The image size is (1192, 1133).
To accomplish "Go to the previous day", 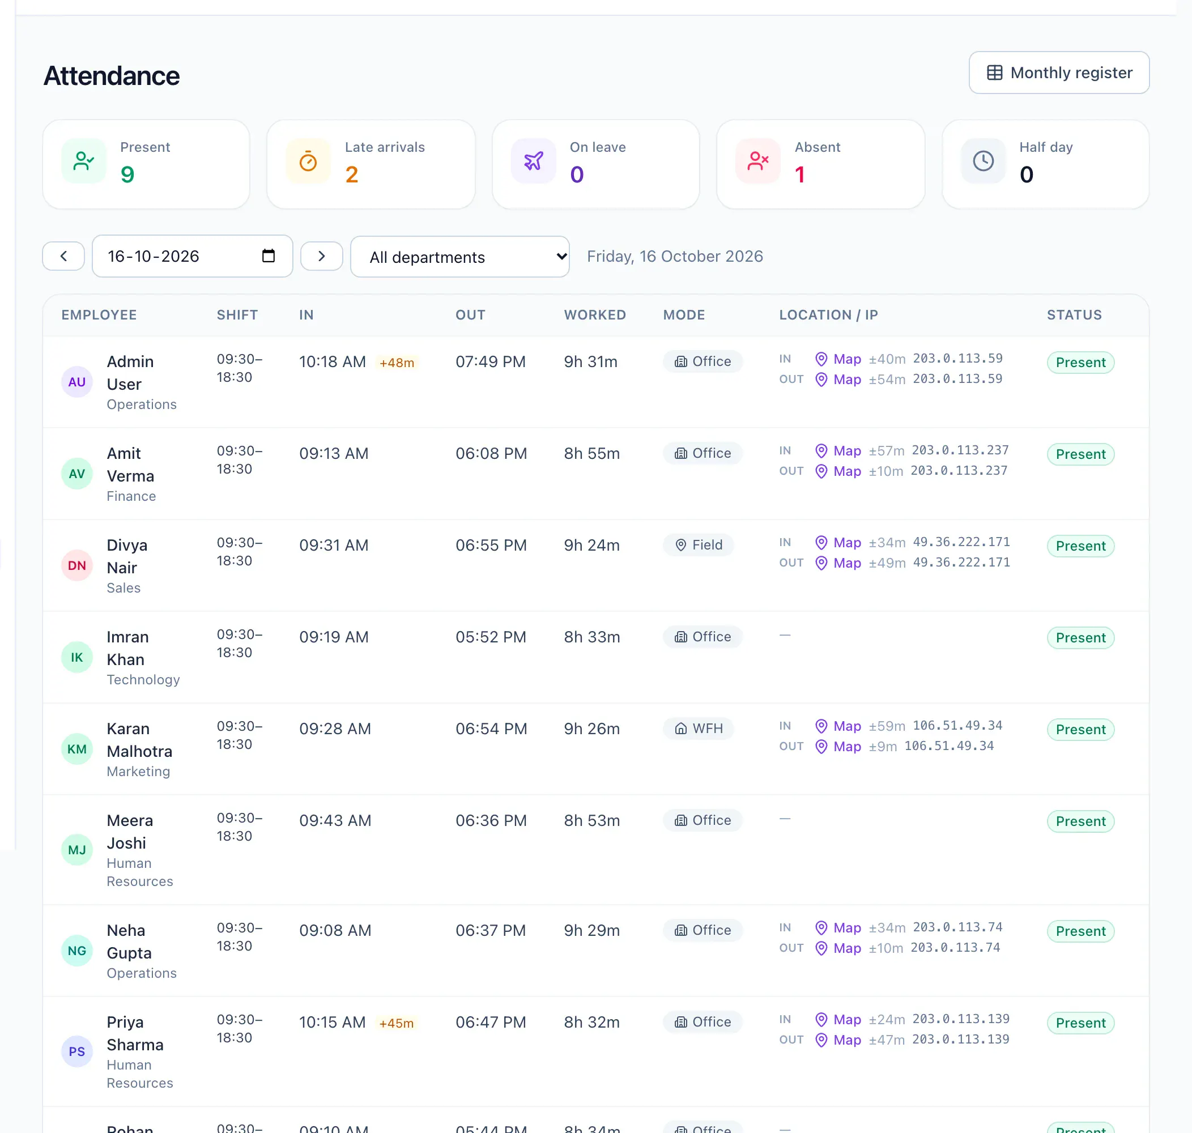I will click(63, 256).
